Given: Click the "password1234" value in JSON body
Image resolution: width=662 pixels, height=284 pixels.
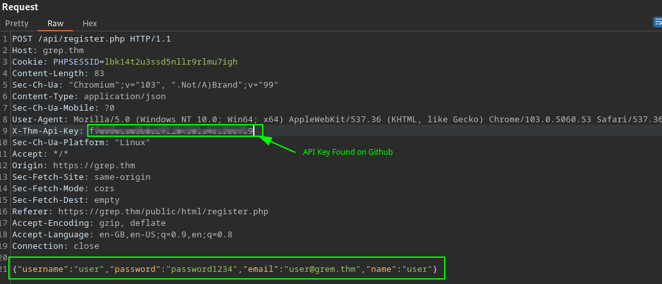Looking at the screenshot, I should (x=202, y=269).
